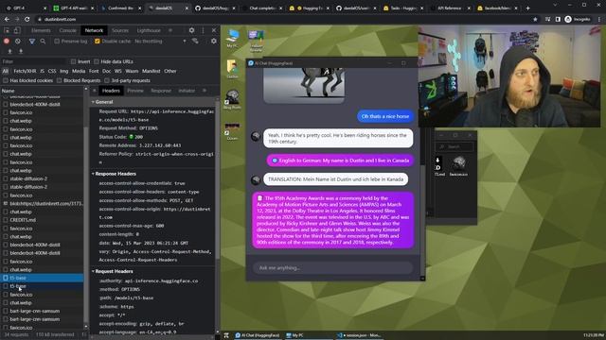The height and width of the screenshot is (340, 606).
Task: Check Blocked Requests checkbox
Action: coord(59,80)
